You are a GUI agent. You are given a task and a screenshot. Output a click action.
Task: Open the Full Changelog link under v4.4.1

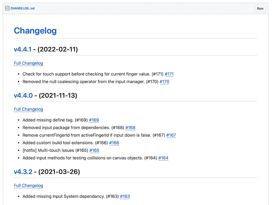pos(28,63)
